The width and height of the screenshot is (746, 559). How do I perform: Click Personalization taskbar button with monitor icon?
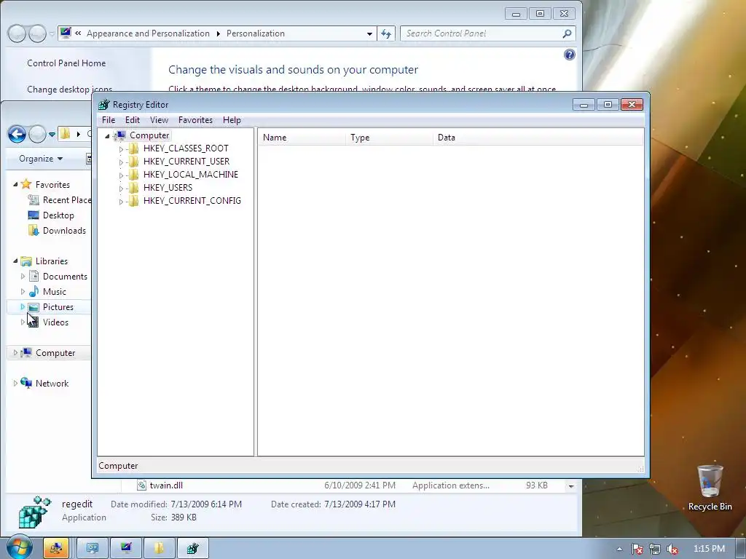pyautogui.click(x=126, y=548)
